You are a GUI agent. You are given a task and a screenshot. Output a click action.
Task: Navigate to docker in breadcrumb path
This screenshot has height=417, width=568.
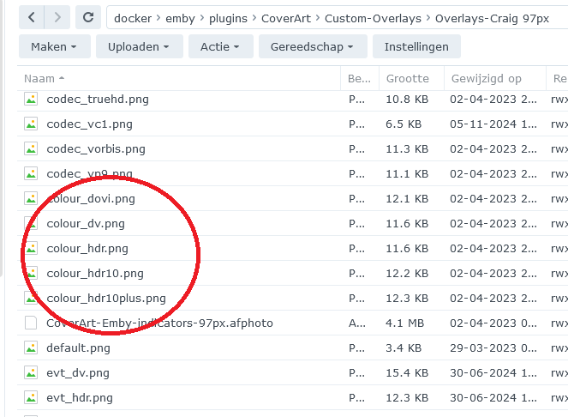(133, 18)
